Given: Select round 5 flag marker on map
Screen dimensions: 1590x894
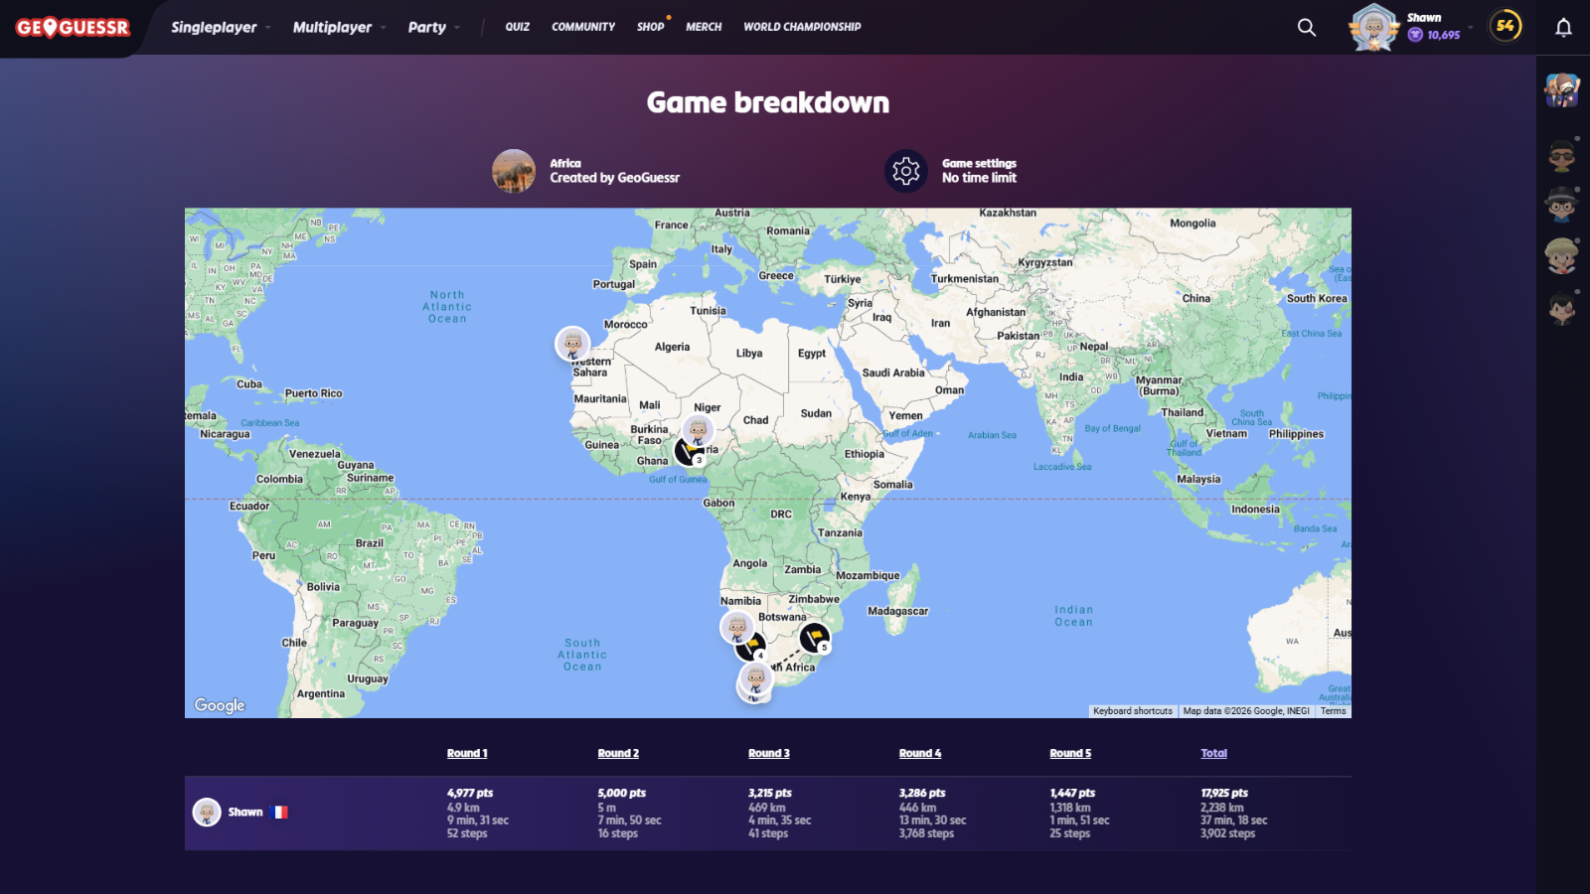Looking at the screenshot, I should 815,637.
